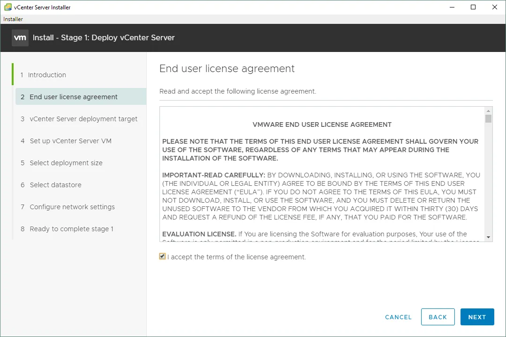Select End user license agreement step
Viewport: 506px width, 337px height.
click(x=74, y=97)
